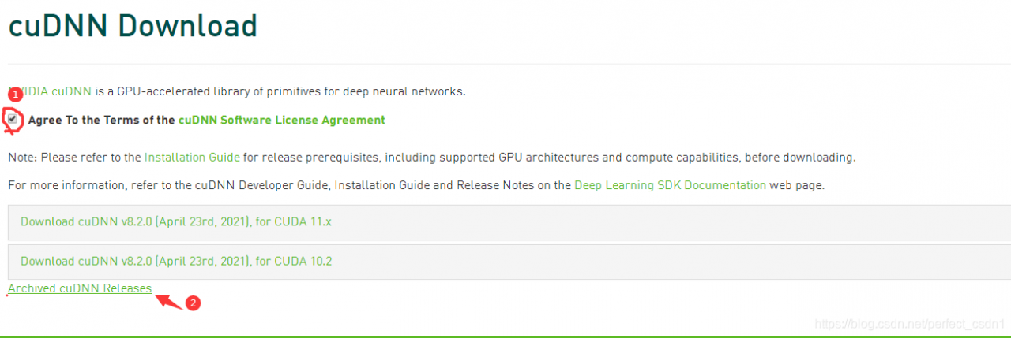Open the Installation Guide link in the note
This screenshot has width=1011, height=338.
pyautogui.click(x=192, y=157)
